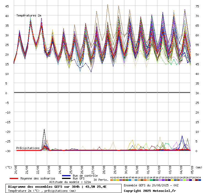Click the 'Températures 2m' chart label
The width and height of the screenshot is (204, 193).
(29, 15)
